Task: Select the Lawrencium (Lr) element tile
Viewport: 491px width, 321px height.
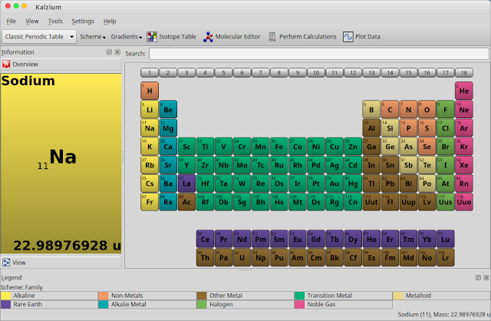Action: pos(445,257)
